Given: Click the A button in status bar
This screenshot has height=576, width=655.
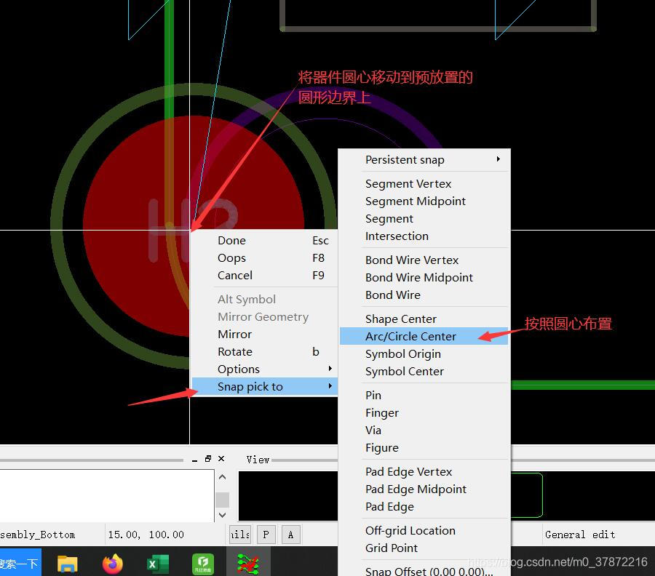Looking at the screenshot, I should (x=290, y=535).
